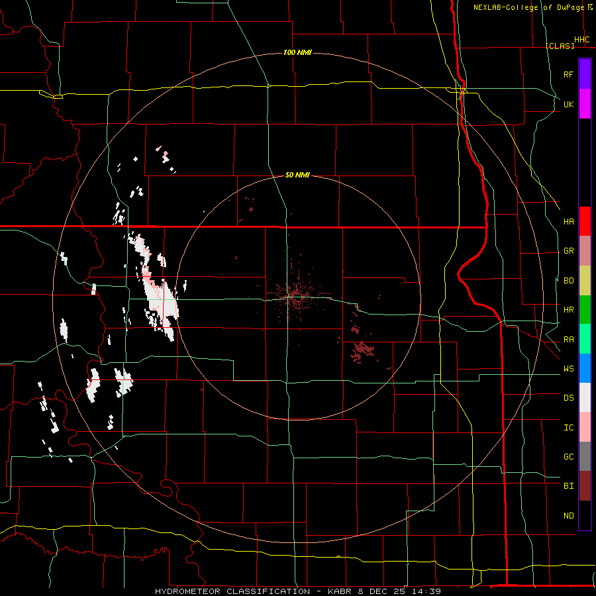This screenshot has height=596, width=596.
Task: Click the 'BI' legend label
Action: 569,486
